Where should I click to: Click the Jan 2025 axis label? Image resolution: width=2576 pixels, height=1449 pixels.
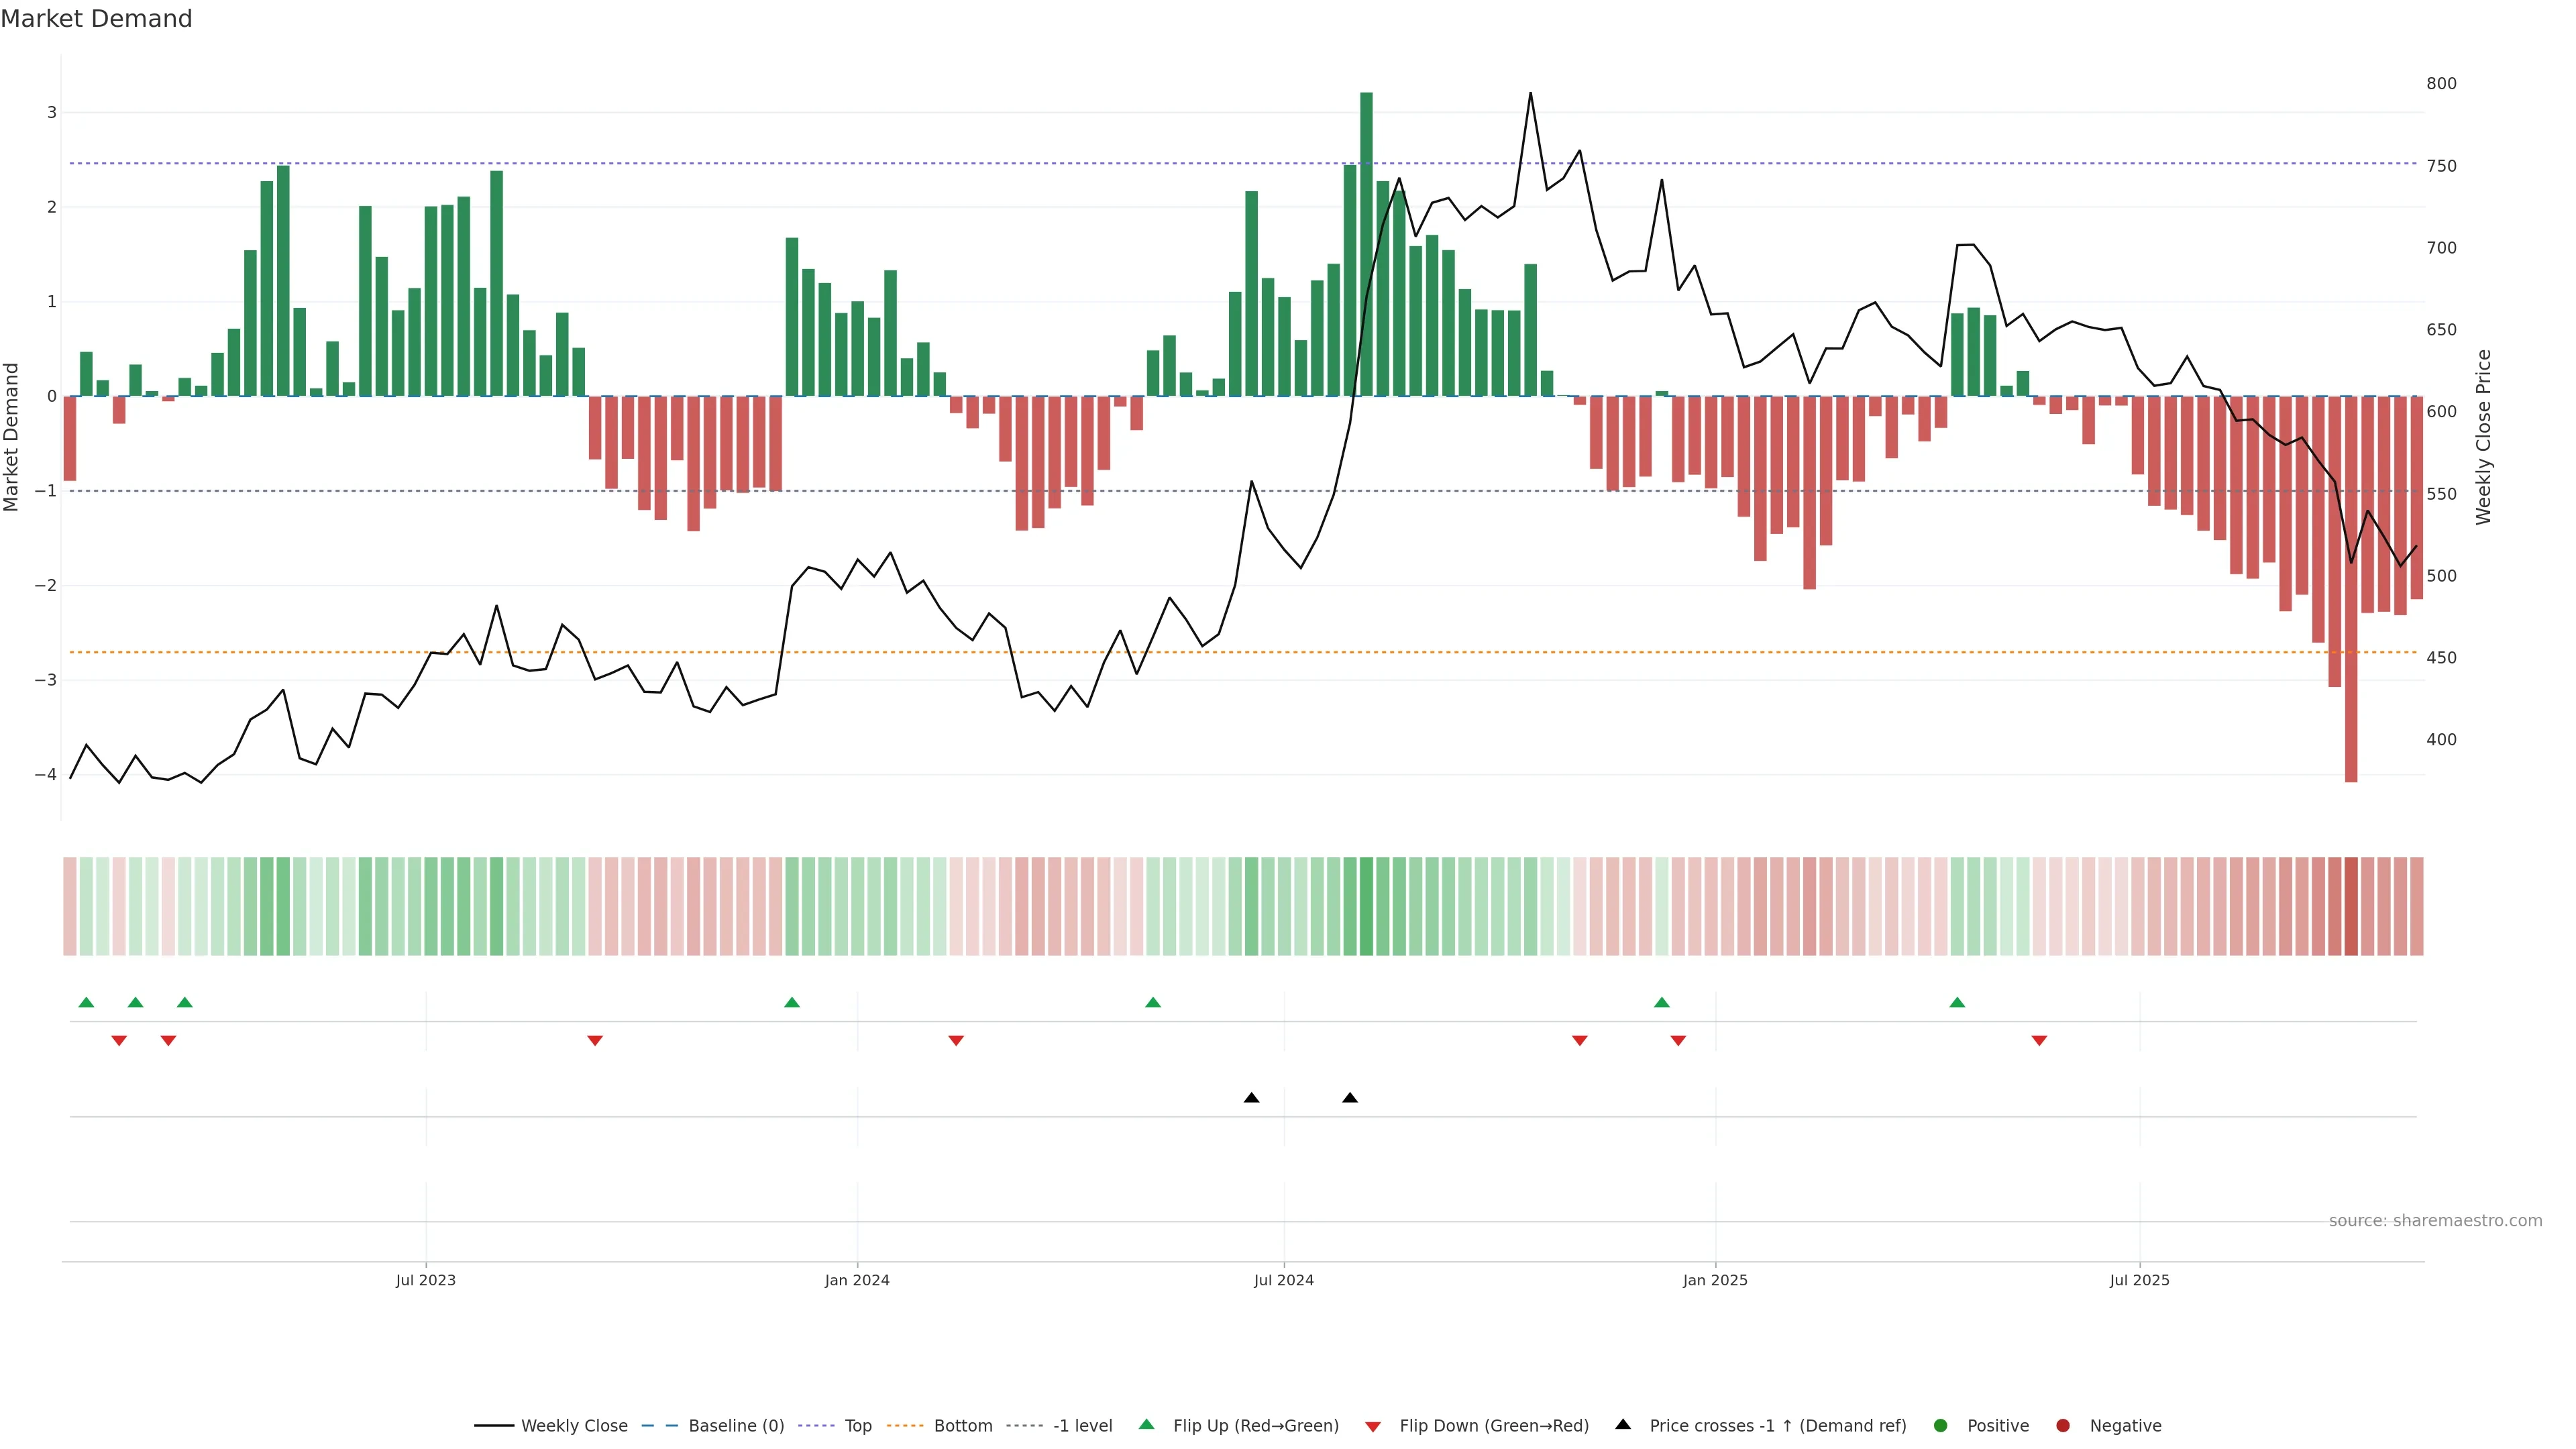1715,1280
